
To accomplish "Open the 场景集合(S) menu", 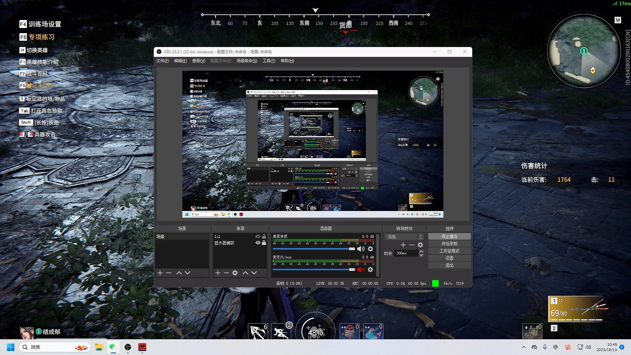I will pyautogui.click(x=247, y=61).
